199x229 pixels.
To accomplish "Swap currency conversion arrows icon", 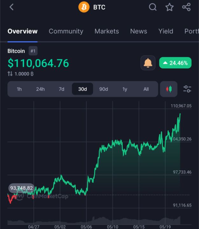I will (x=10, y=74).
